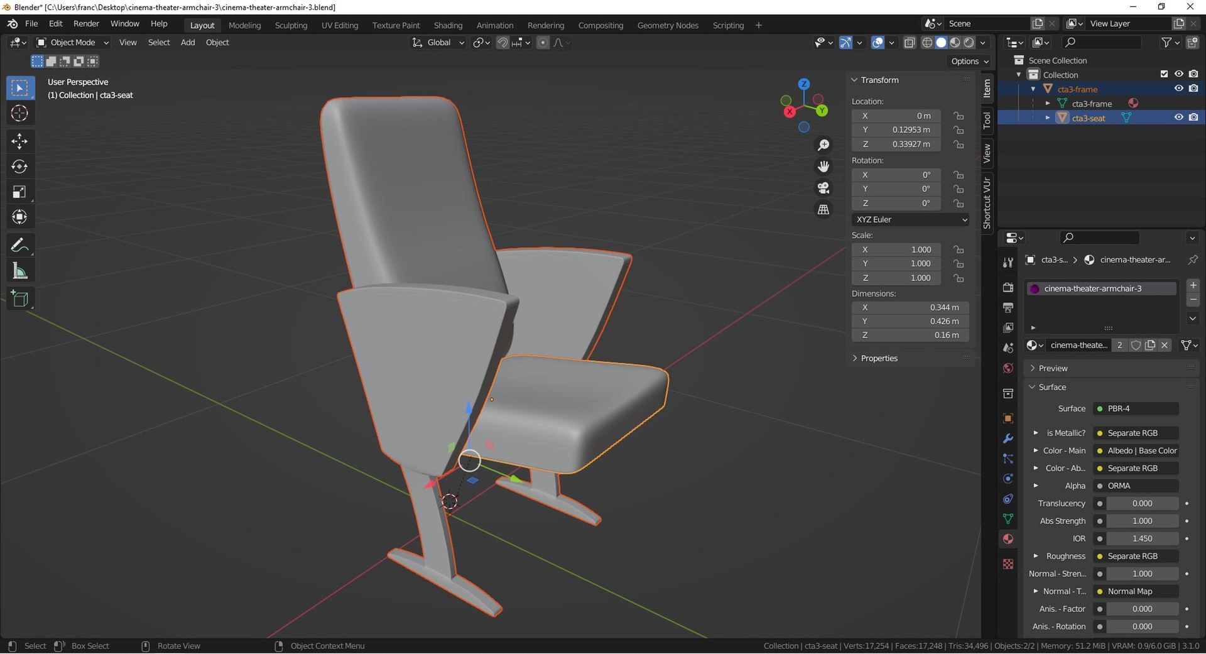
Task: Open the Material properties tab icon
Action: [x=1008, y=539]
